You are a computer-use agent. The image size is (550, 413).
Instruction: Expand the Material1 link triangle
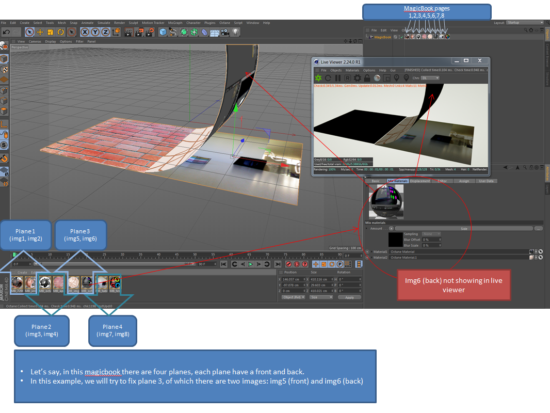point(371,251)
